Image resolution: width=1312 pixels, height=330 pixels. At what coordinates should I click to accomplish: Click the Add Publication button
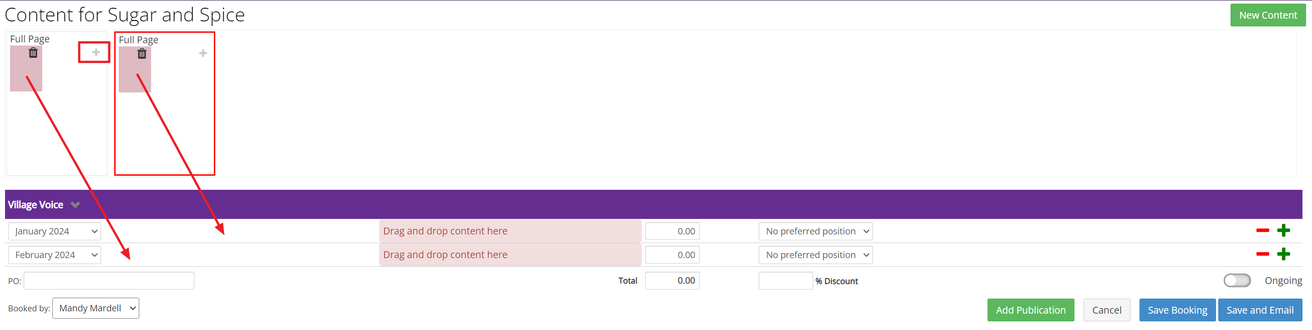[x=1030, y=310]
